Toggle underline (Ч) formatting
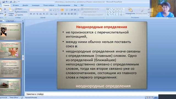The image size is (176, 99). [x=37, y=14]
